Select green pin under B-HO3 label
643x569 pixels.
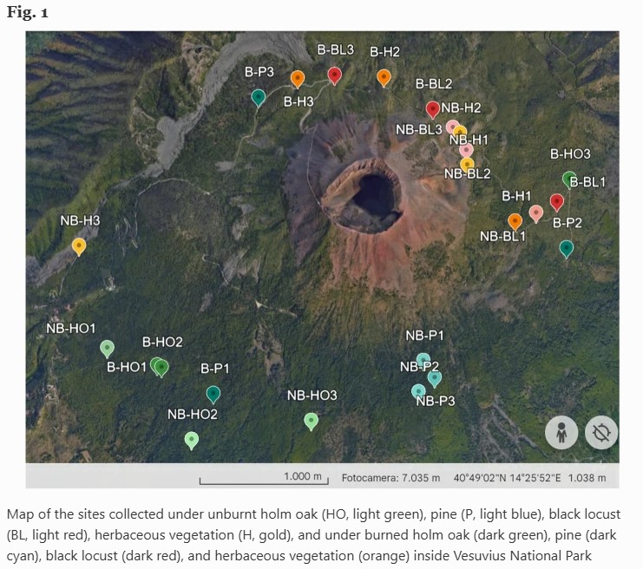point(568,180)
